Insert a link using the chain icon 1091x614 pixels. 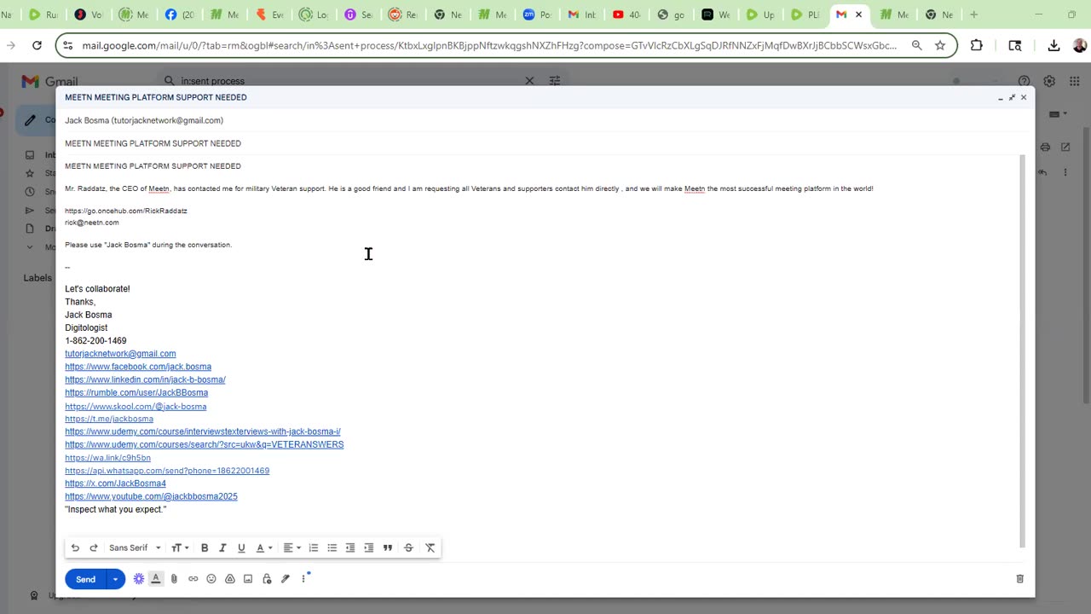[193, 579]
